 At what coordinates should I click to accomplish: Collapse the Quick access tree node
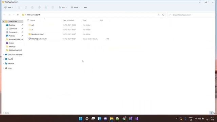click(3, 21)
